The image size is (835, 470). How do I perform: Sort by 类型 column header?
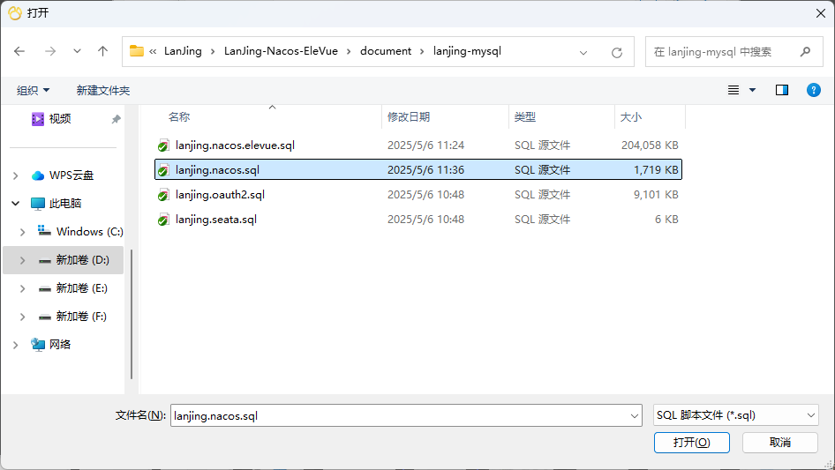click(524, 117)
